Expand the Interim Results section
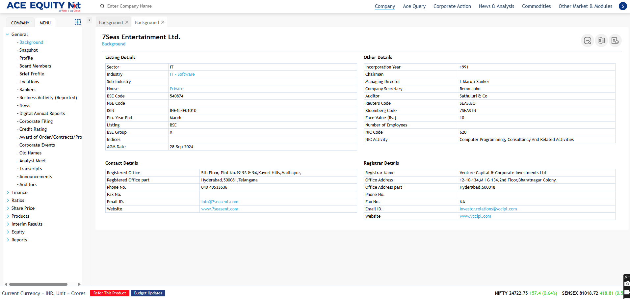630x299 pixels. 8,224
